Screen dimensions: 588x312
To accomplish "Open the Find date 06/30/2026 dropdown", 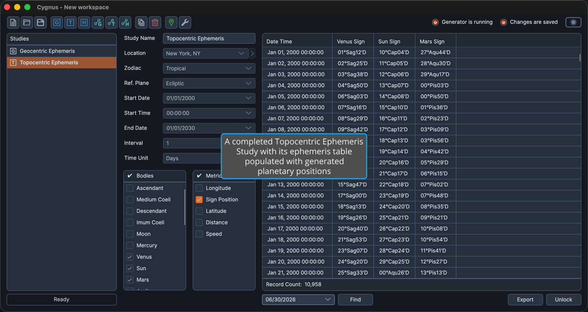I will (298, 300).
